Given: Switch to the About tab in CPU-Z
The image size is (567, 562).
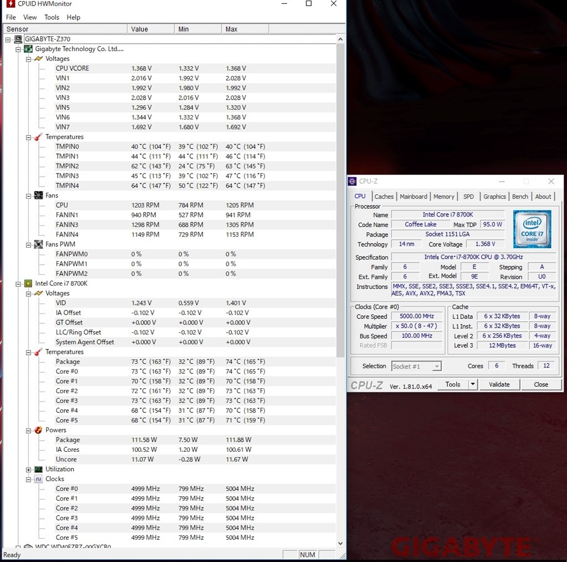Looking at the screenshot, I should point(543,197).
